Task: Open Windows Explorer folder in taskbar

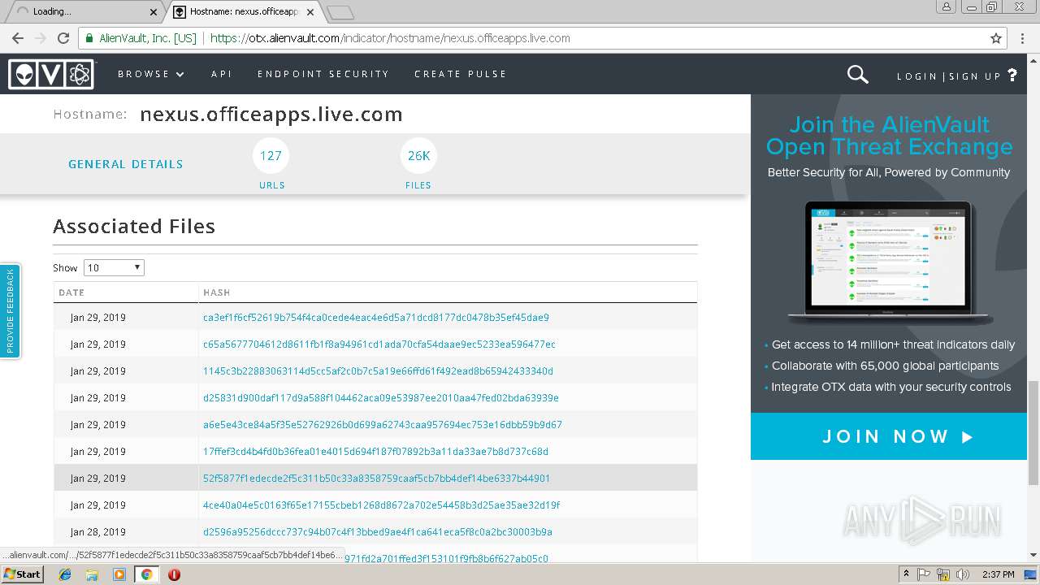Action: coord(92,574)
